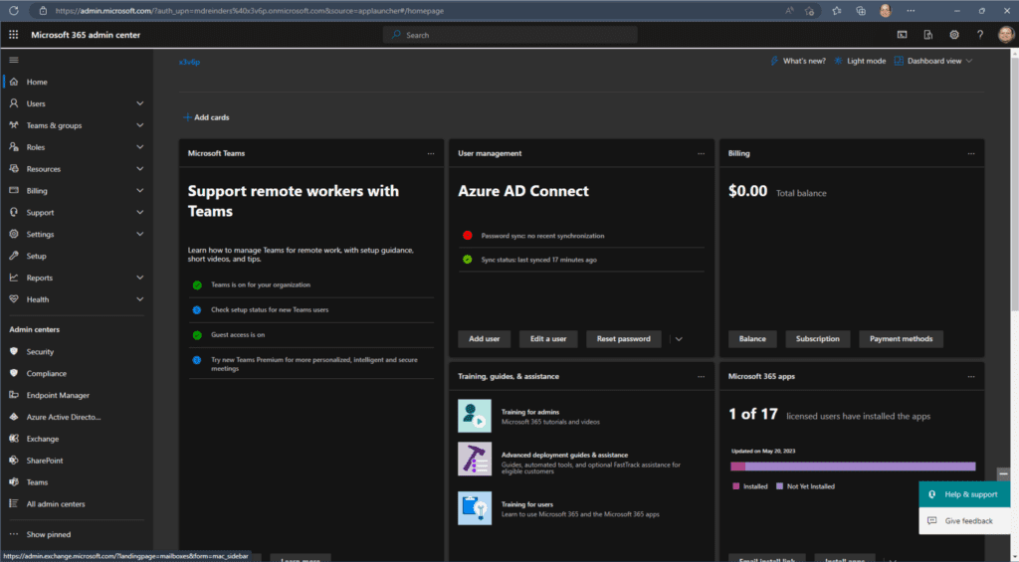1019x562 pixels.
Task: Click the SharePoint admin center icon
Action: 14,460
